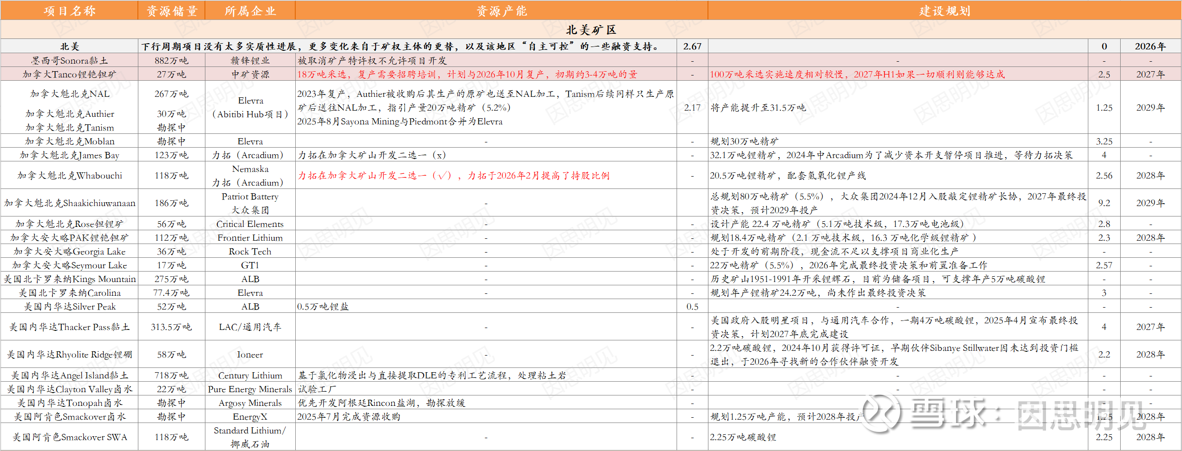Click the 加拿大魁北克Shaakichiuwanaan project name
The width and height of the screenshot is (1182, 451).
coord(70,203)
